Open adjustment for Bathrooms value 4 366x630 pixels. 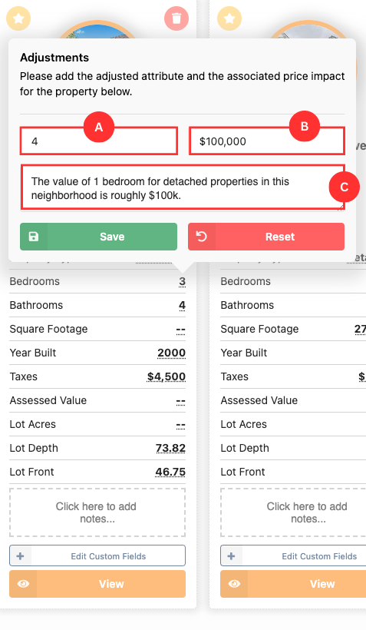point(182,305)
